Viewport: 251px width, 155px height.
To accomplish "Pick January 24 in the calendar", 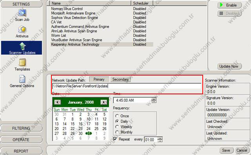I will point(88,129).
